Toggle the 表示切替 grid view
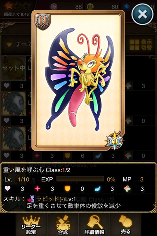Screen dimensions: 157x236 tap(141, 45)
